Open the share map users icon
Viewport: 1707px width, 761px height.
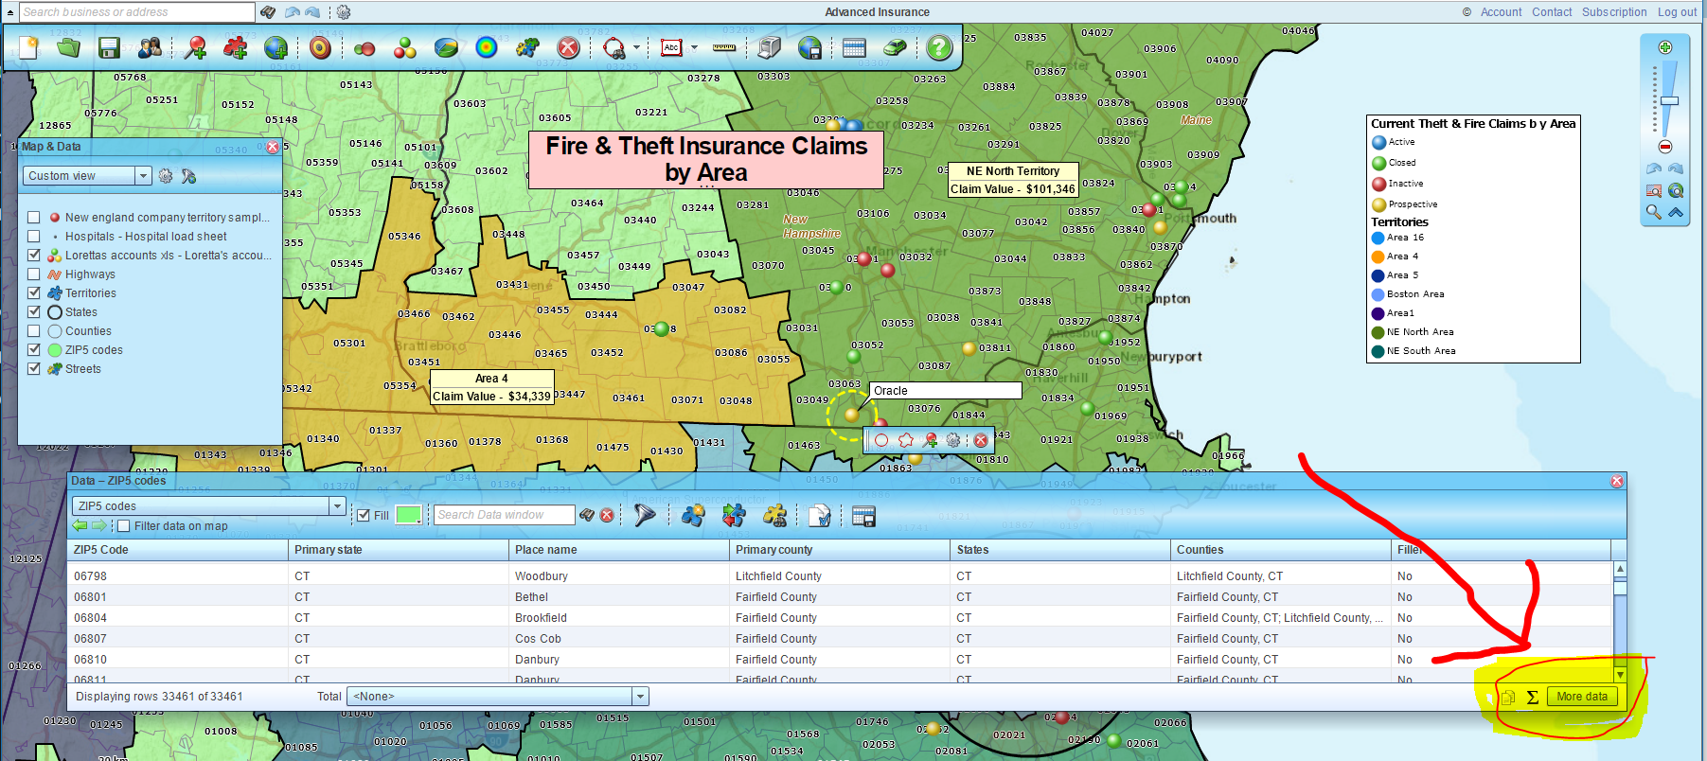(150, 47)
